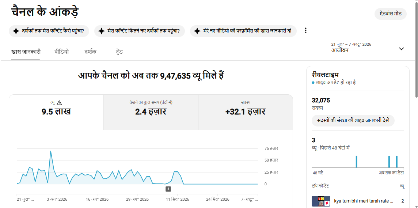Click 'व्यू · पिछले 48 घंटों में' label
Viewport: 418px width, 208px height.
pyautogui.click(x=331, y=147)
